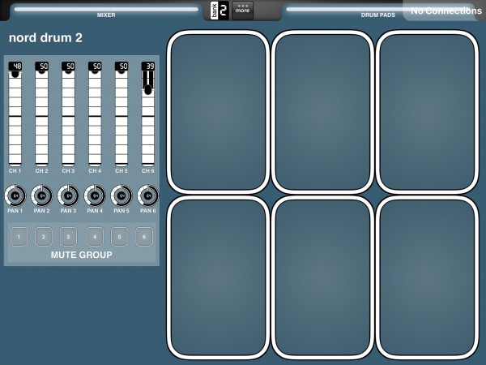Click the CH 3 volume fader
This screenshot has width=486, height=365.
click(x=68, y=118)
